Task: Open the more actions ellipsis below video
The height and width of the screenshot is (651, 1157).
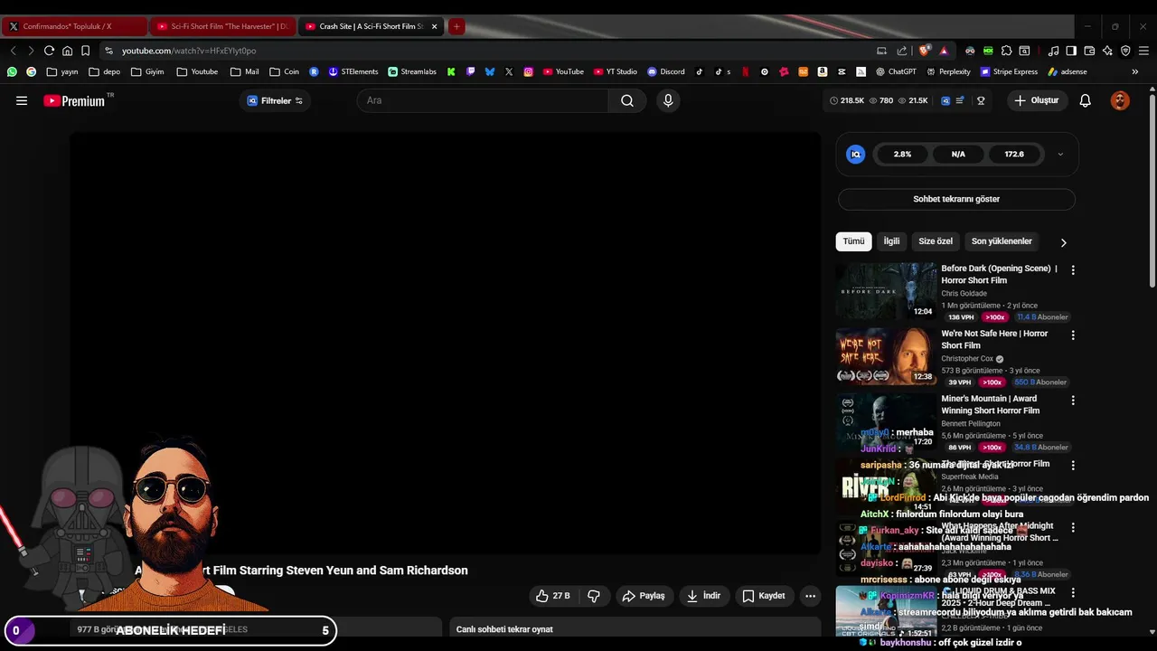Action: [810, 596]
